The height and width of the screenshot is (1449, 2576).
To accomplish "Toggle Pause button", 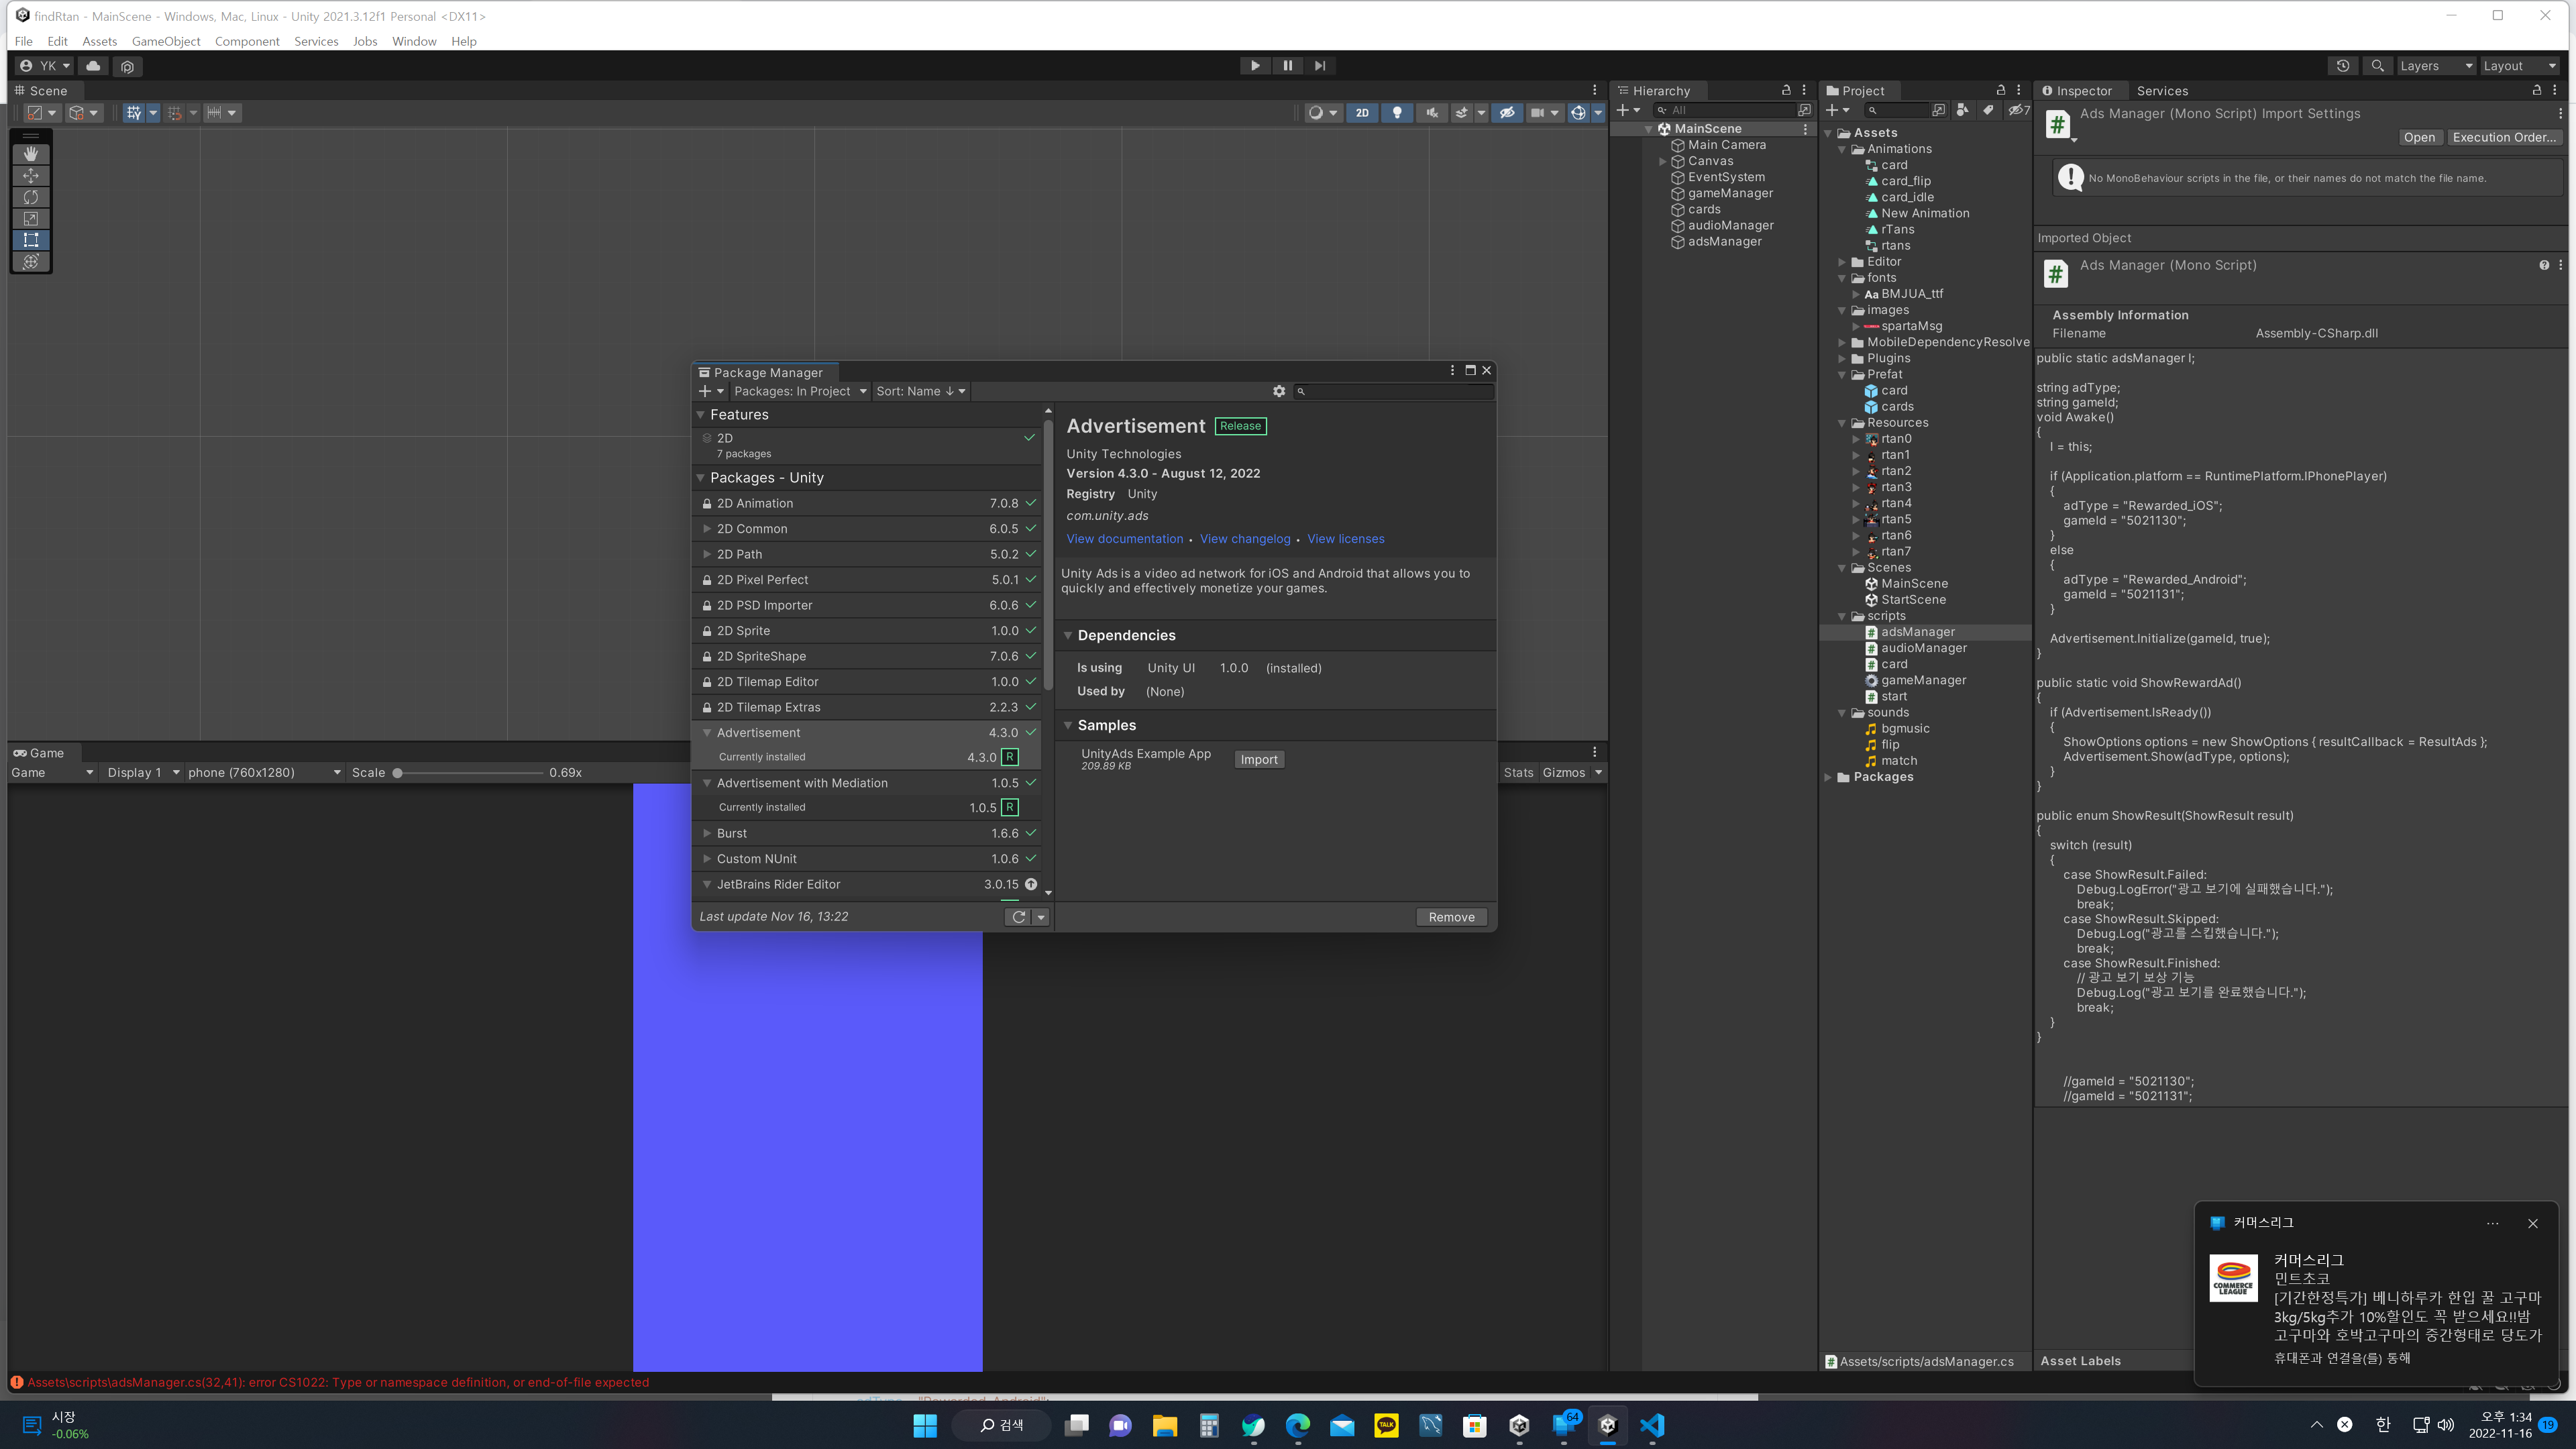I will tap(1288, 66).
